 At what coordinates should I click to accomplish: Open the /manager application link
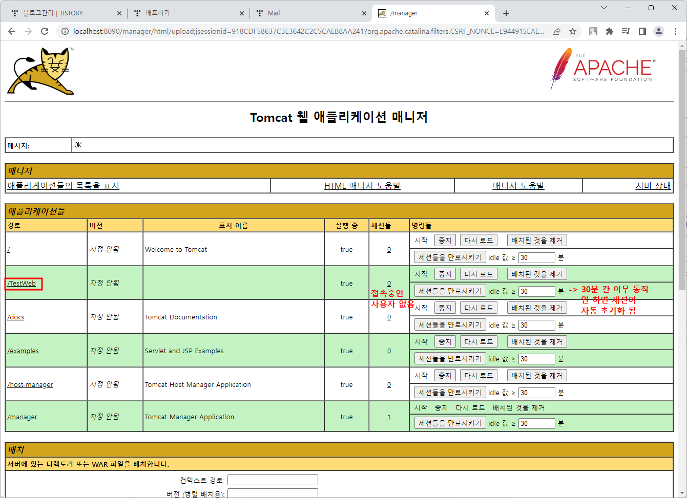pyautogui.click(x=23, y=417)
